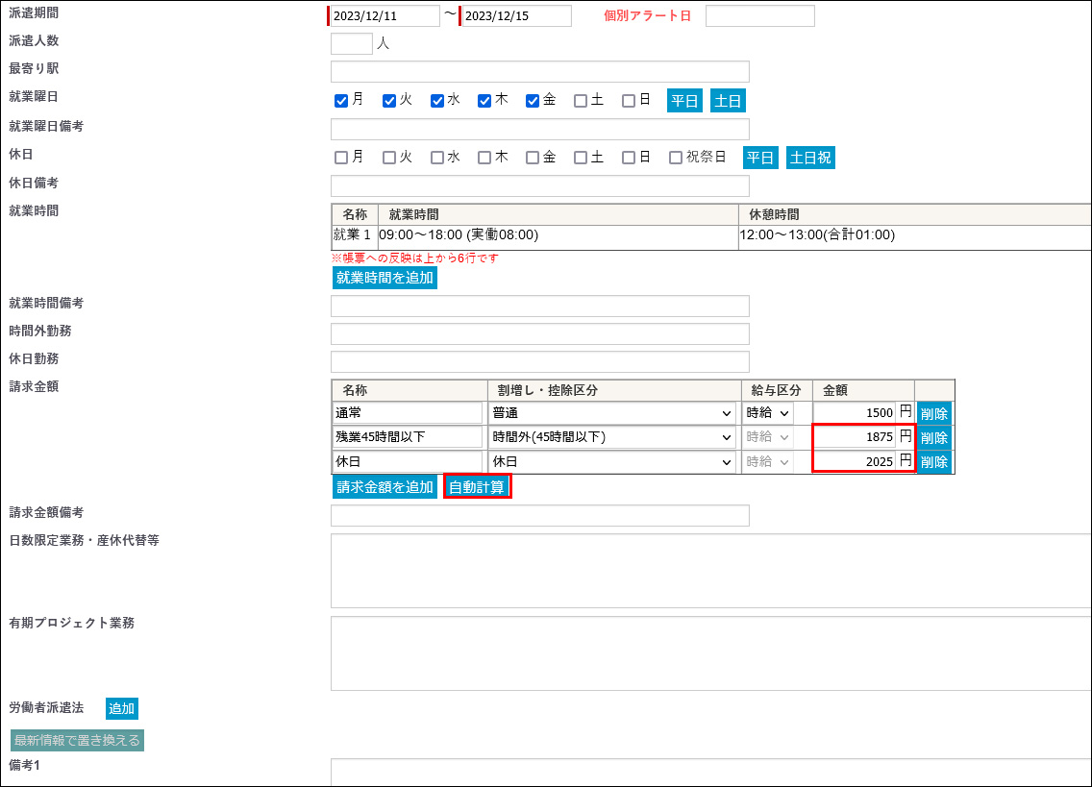The image size is (1092, 787).
Task: Click the 有期プロジェクト業務 text area
Action: click(x=711, y=653)
